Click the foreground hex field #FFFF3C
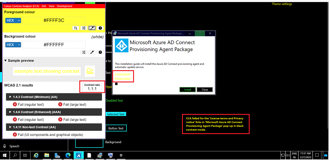This screenshot has width=330, height=162. click(54, 21)
